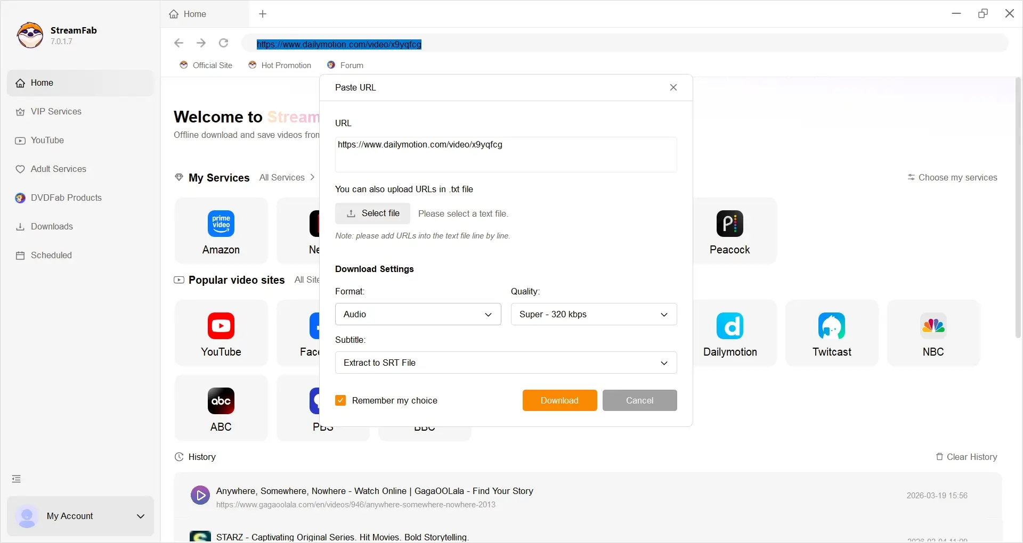Screen dimensions: 1023x543
Task: Click the gagaoolala.com history URL
Action: (x=356, y=505)
